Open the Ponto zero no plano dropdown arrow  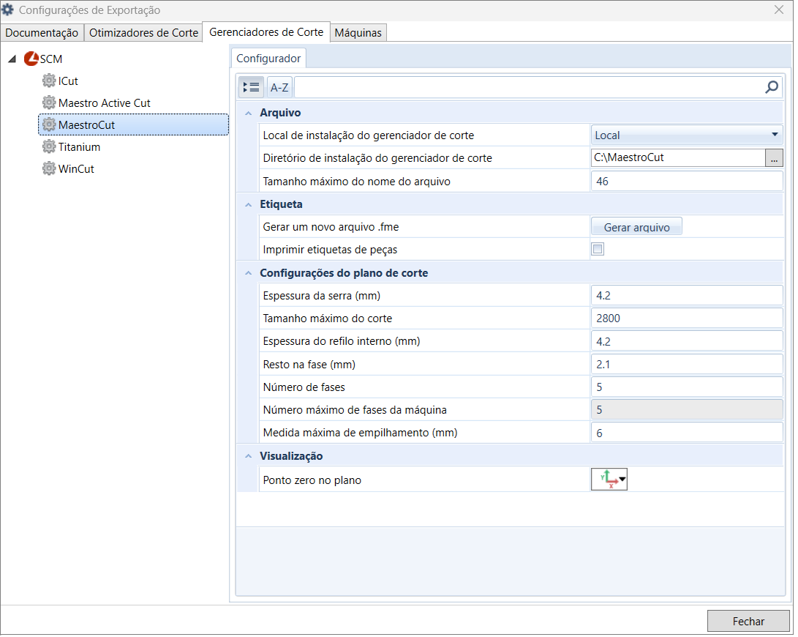coord(622,480)
